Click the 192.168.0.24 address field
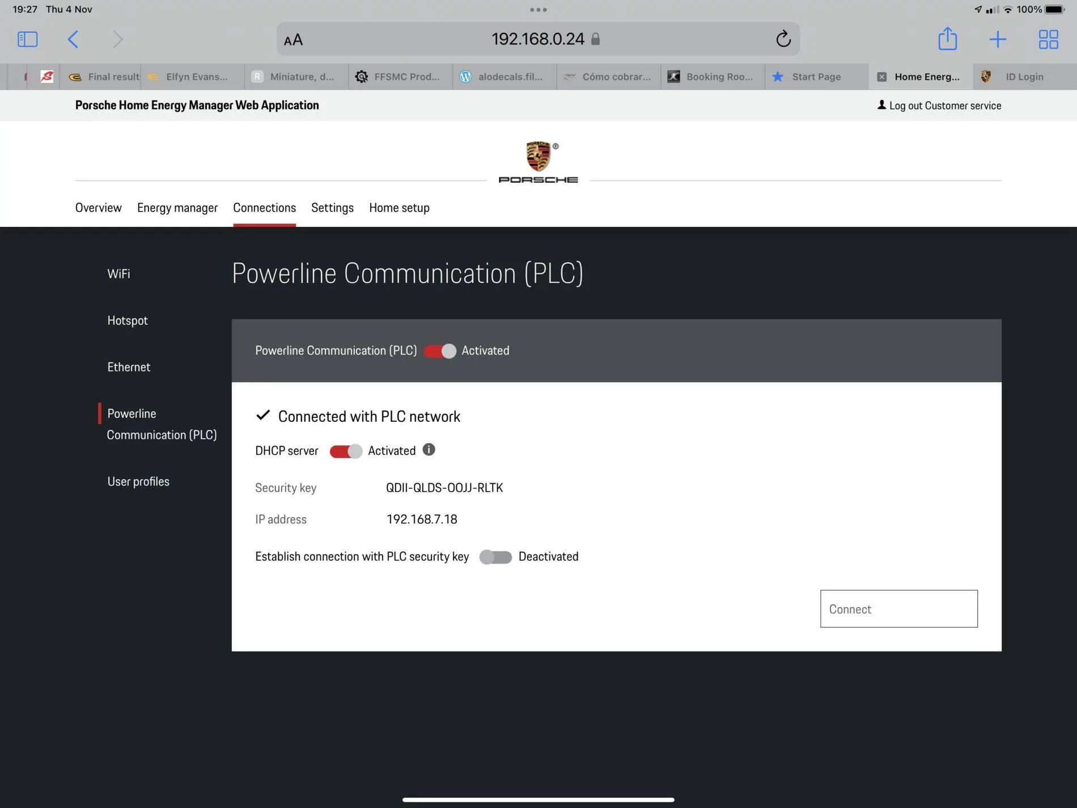 point(538,39)
